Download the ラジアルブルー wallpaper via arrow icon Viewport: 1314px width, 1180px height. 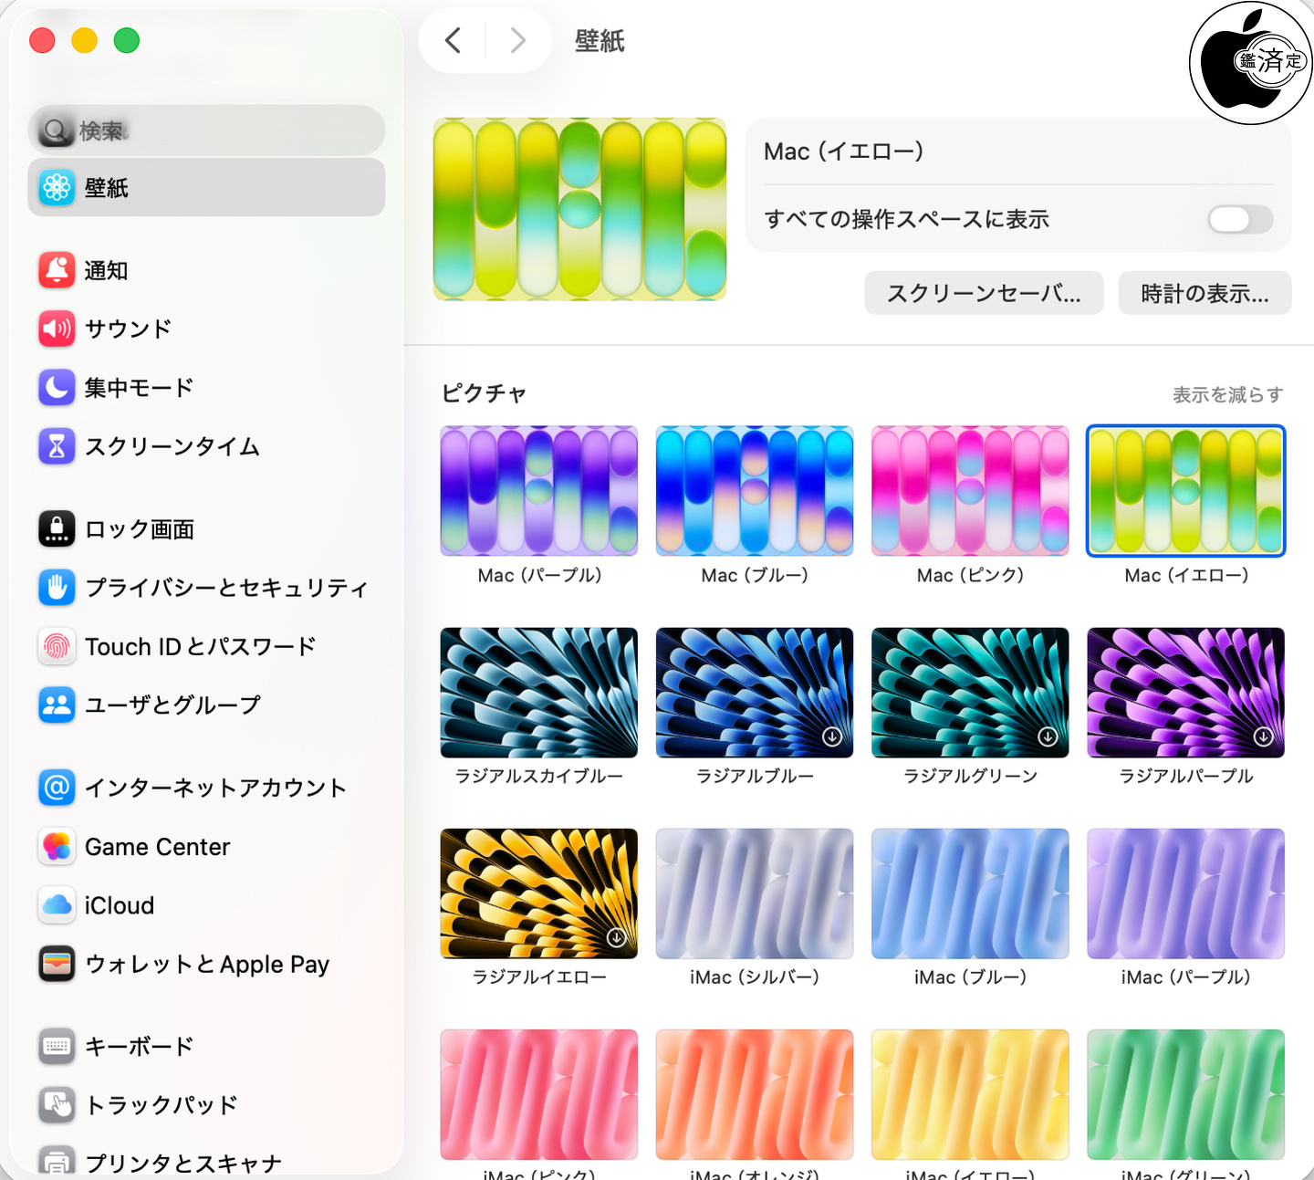[x=831, y=736]
